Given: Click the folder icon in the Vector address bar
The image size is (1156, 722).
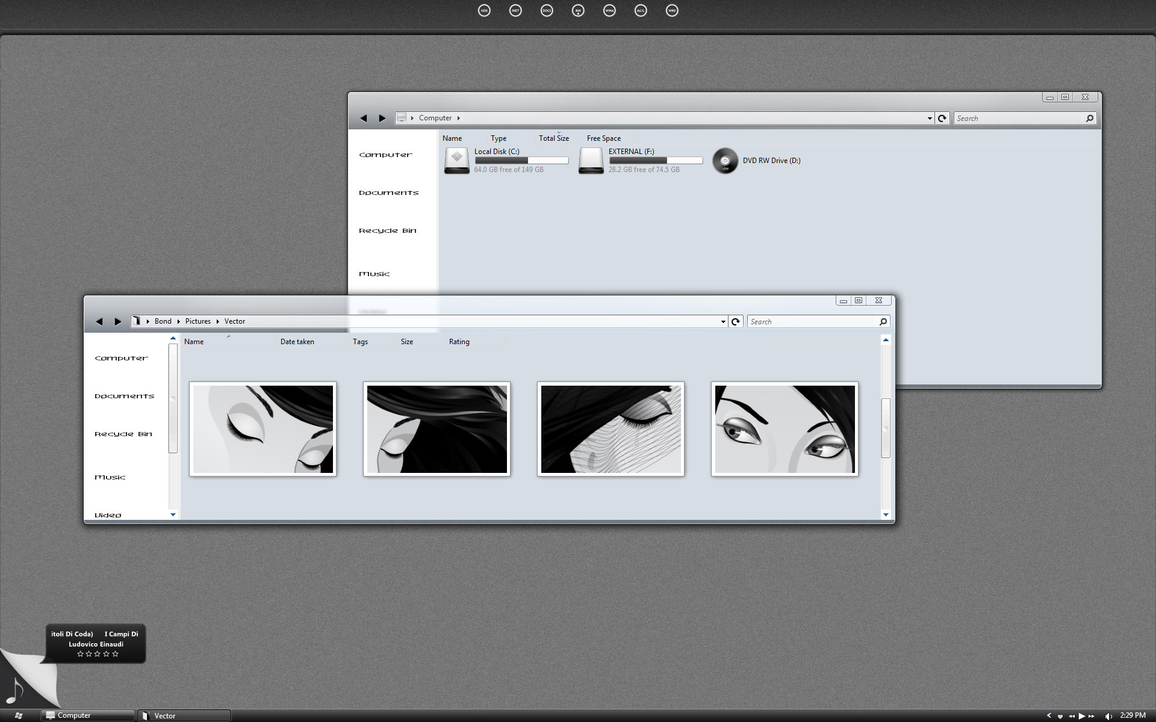Looking at the screenshot, I should click(x=137, y=321).
